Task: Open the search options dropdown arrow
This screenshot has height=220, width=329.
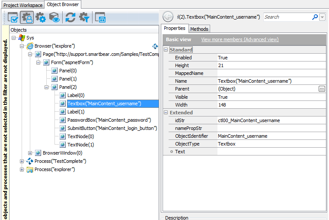Action: [x=323, y=17]
